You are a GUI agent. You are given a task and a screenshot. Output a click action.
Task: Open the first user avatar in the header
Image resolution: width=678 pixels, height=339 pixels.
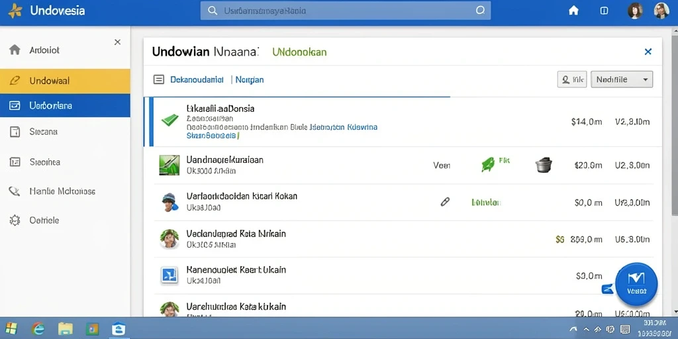(x=635, y=11)
